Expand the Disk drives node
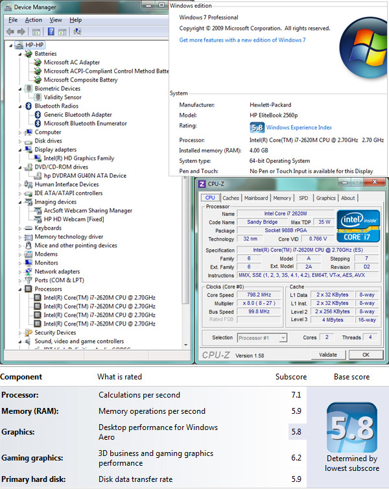The height and width of the screenshot is (491, 389). point(20,141)
